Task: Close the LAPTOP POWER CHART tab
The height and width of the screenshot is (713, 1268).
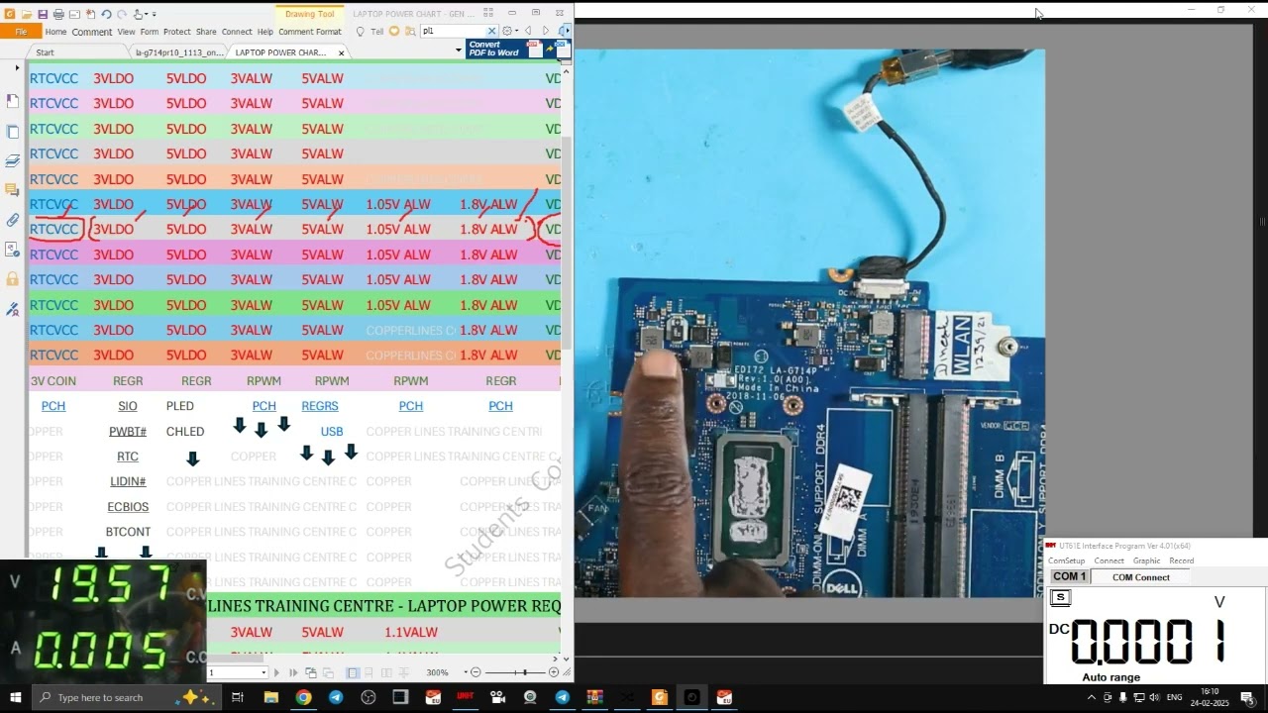Action: [341, 52]
